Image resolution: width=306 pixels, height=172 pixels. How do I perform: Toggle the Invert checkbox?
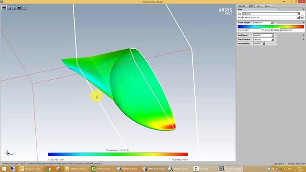point(262,30)
